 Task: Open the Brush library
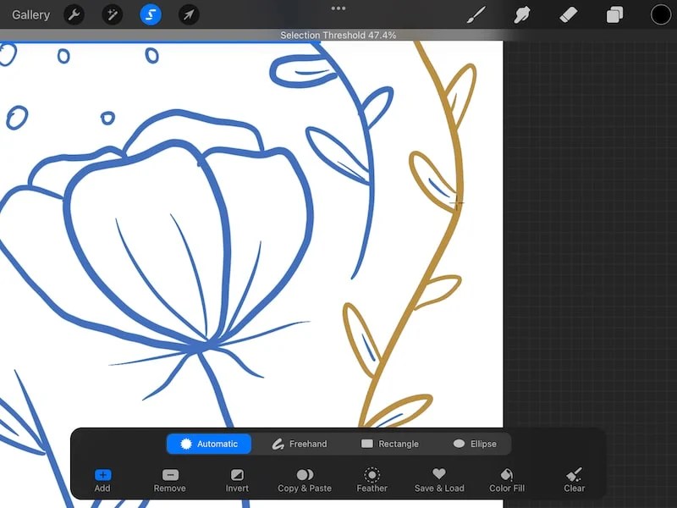coord(476,14)
